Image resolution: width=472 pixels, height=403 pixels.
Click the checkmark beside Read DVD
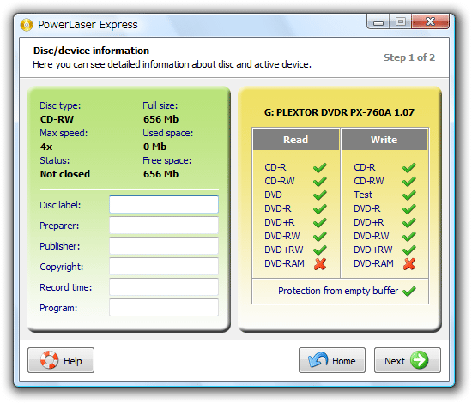(x=320, y=195)
